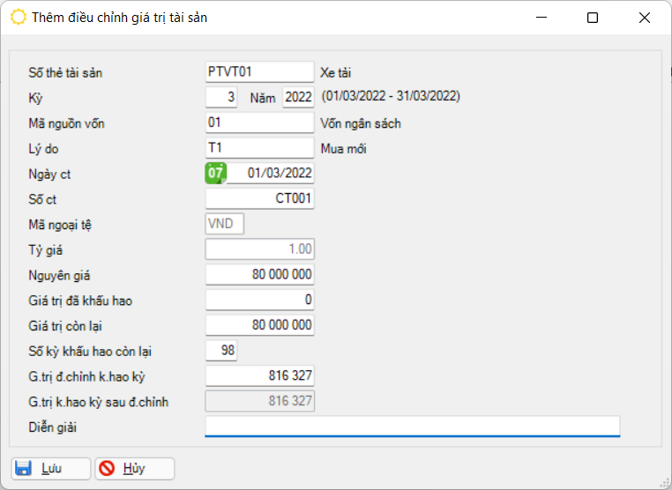Click the Mã ngoại tệ VND field
This screenshot has width=672, height=490.
click(x=224, y=225)
